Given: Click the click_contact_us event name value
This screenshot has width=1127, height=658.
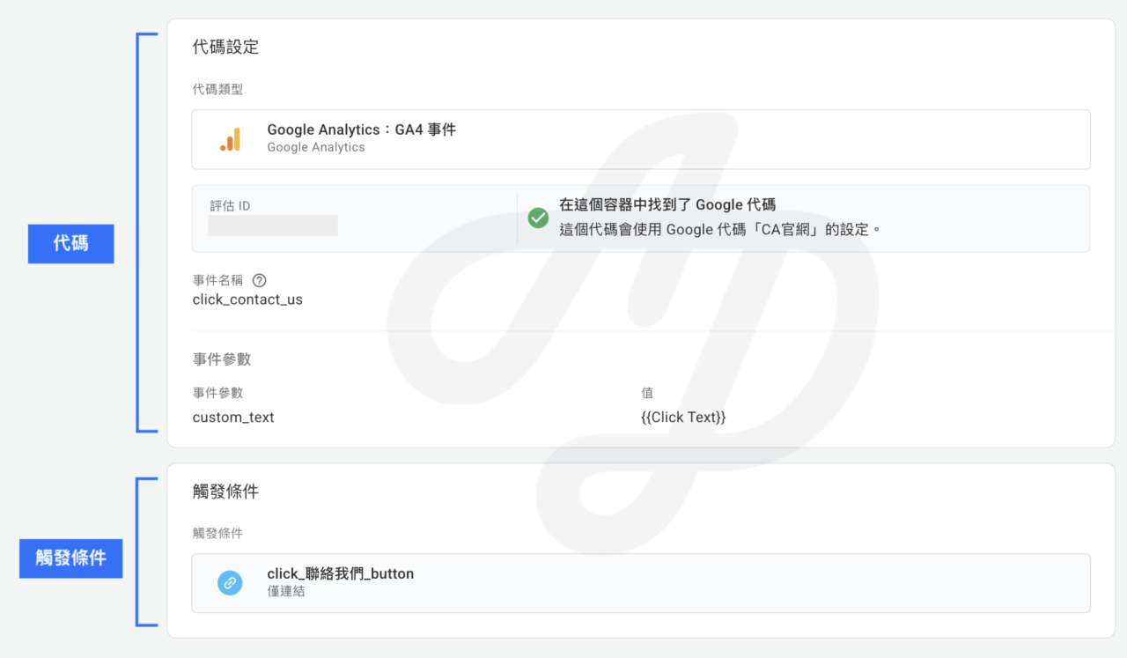Looking at the screenshot, I should [247, 299].
